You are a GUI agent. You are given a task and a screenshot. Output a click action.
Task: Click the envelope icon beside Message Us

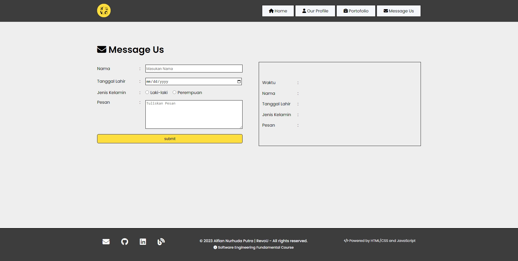(385, 11)
